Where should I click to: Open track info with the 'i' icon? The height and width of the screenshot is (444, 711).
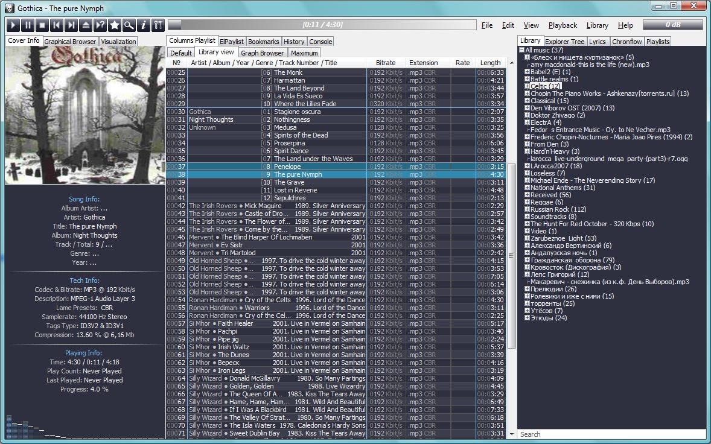[144, 25]
